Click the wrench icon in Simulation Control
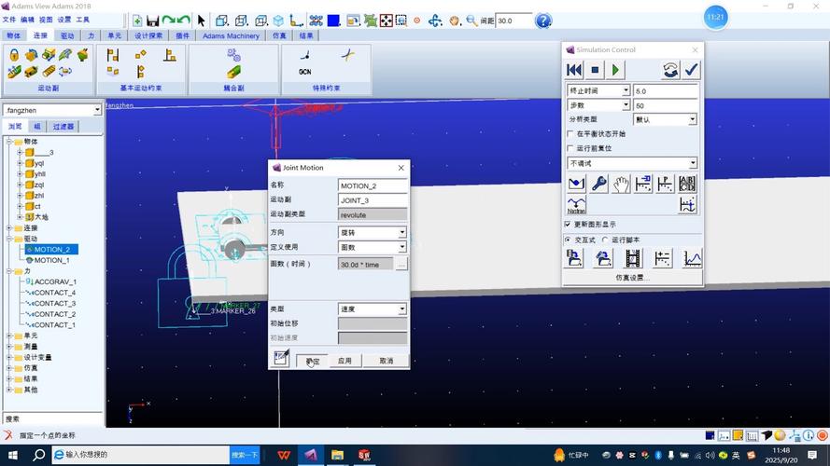 click(598, 184)
